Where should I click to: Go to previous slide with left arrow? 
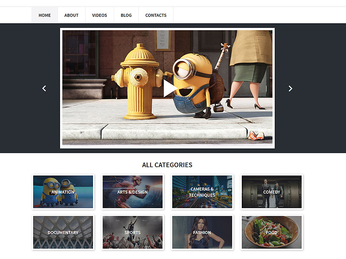click(x=44, y=88)
